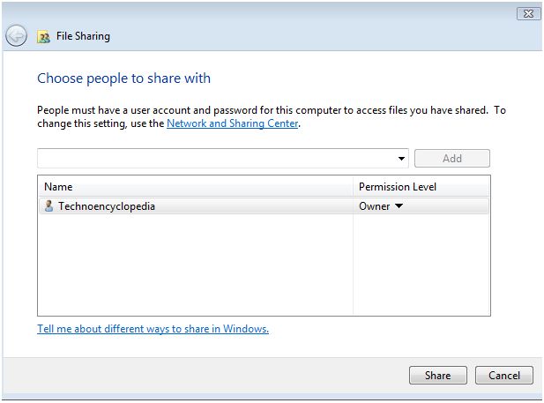
Task: Click the File Sharing people icon
Action: coord(44,37)
